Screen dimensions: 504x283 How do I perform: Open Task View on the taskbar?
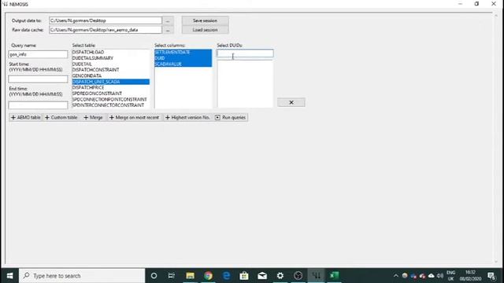[172, 276]
